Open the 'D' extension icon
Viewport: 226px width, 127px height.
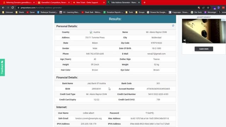click(219, 8)
